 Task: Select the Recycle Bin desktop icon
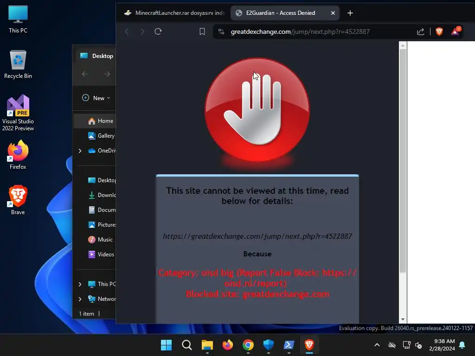(18, 64)
